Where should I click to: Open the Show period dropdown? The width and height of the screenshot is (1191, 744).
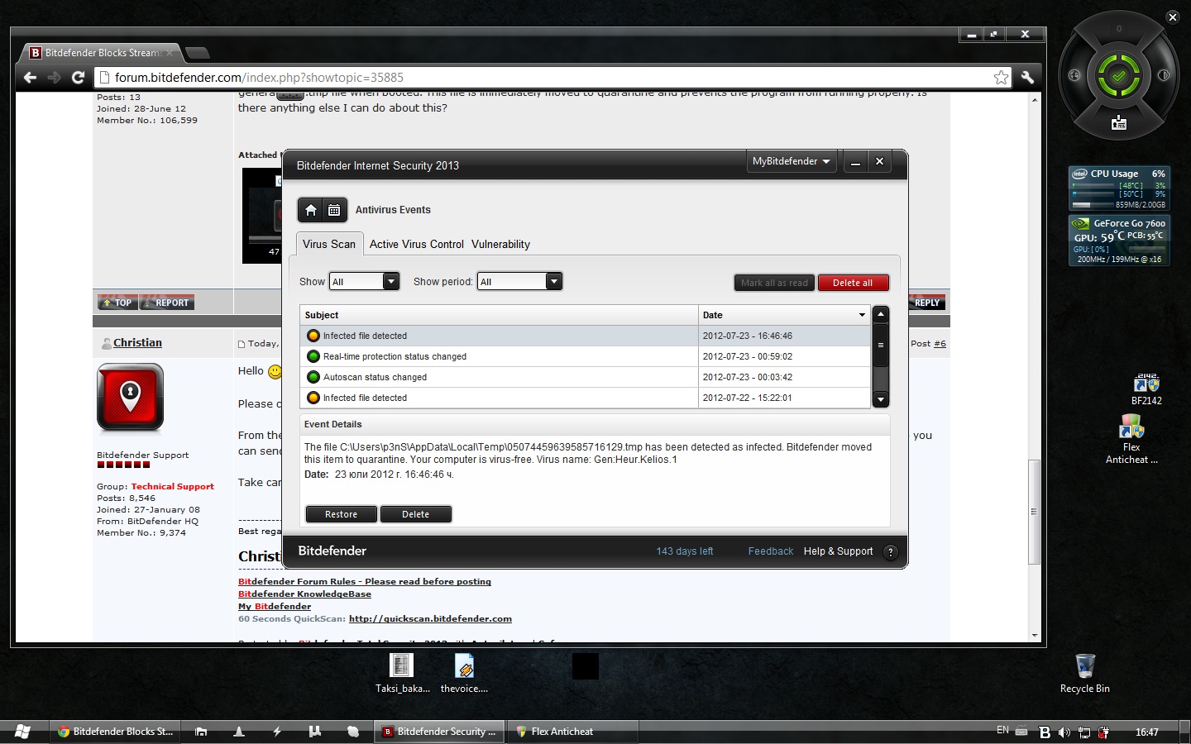(x=520, y=282)
